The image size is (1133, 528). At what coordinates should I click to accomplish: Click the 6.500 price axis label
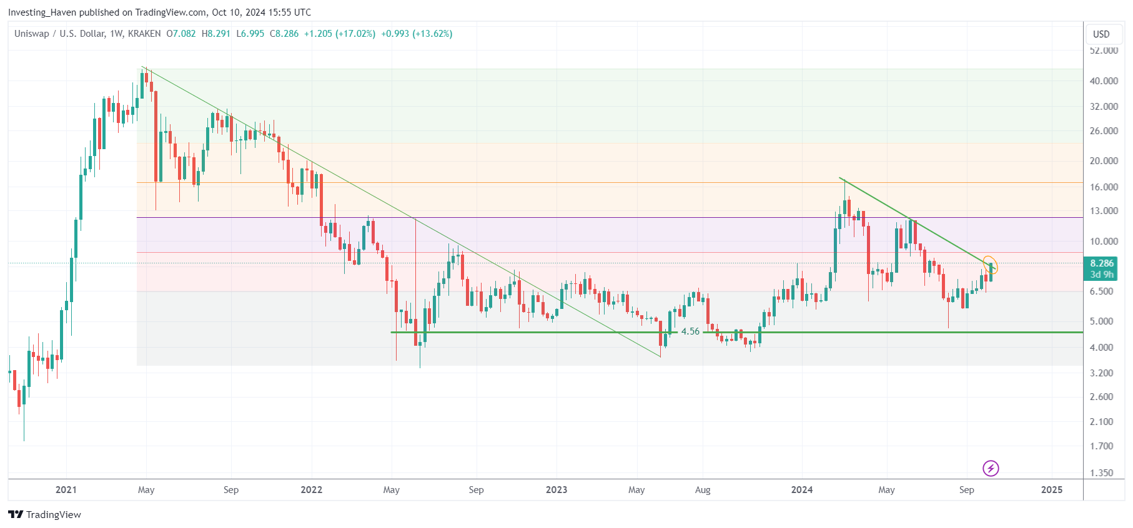[1101, 291]
